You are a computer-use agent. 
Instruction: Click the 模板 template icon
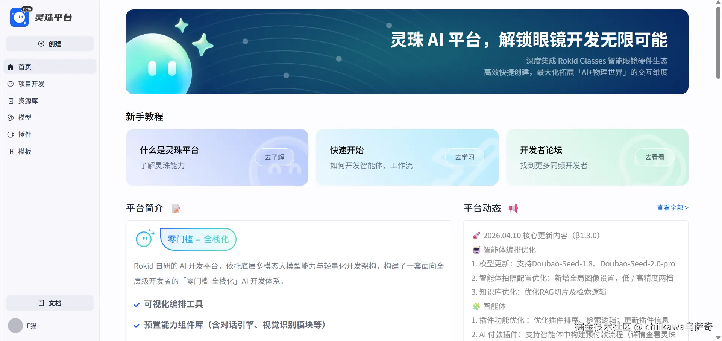[11, 152]
